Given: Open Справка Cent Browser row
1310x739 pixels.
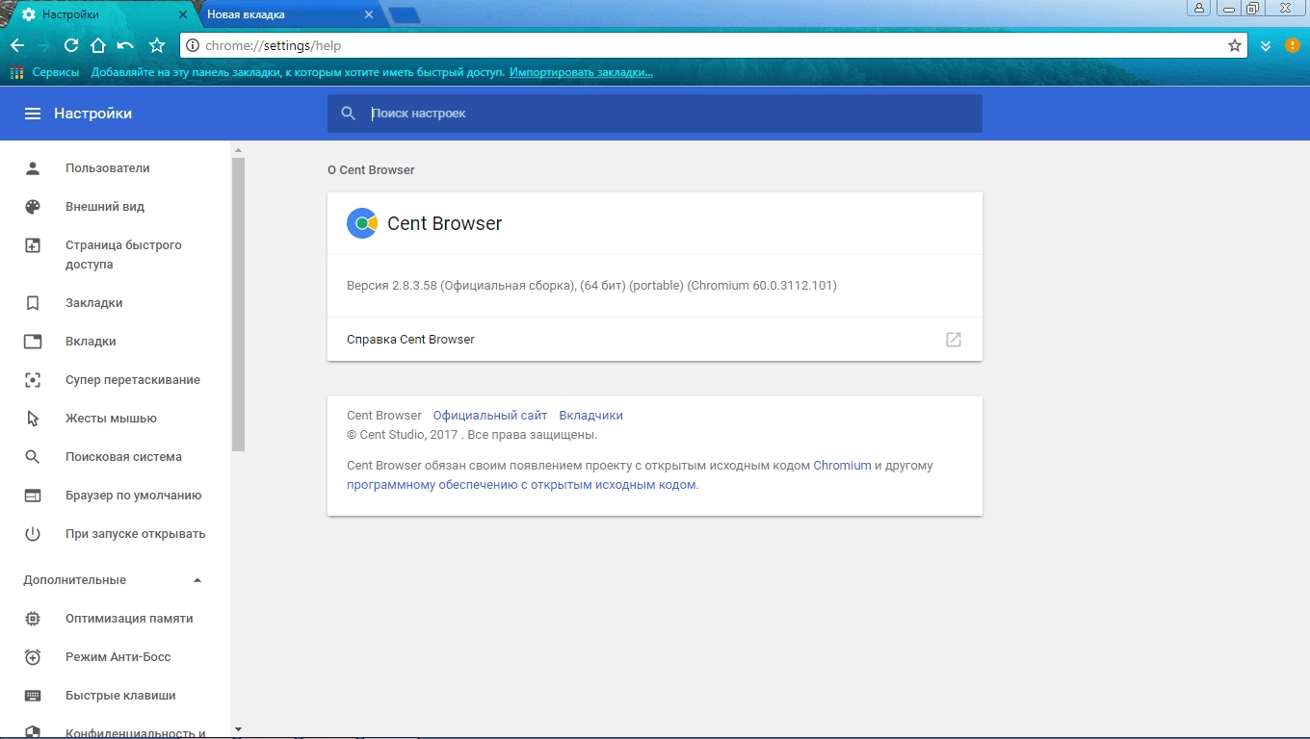Looking at the screenshot, I should pyautogui.click(x=655, y=340).
